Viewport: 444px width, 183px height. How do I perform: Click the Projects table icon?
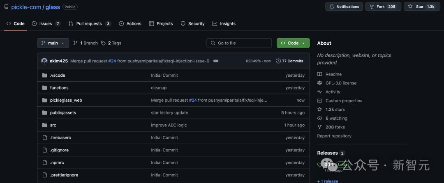[x=151, y=24]
